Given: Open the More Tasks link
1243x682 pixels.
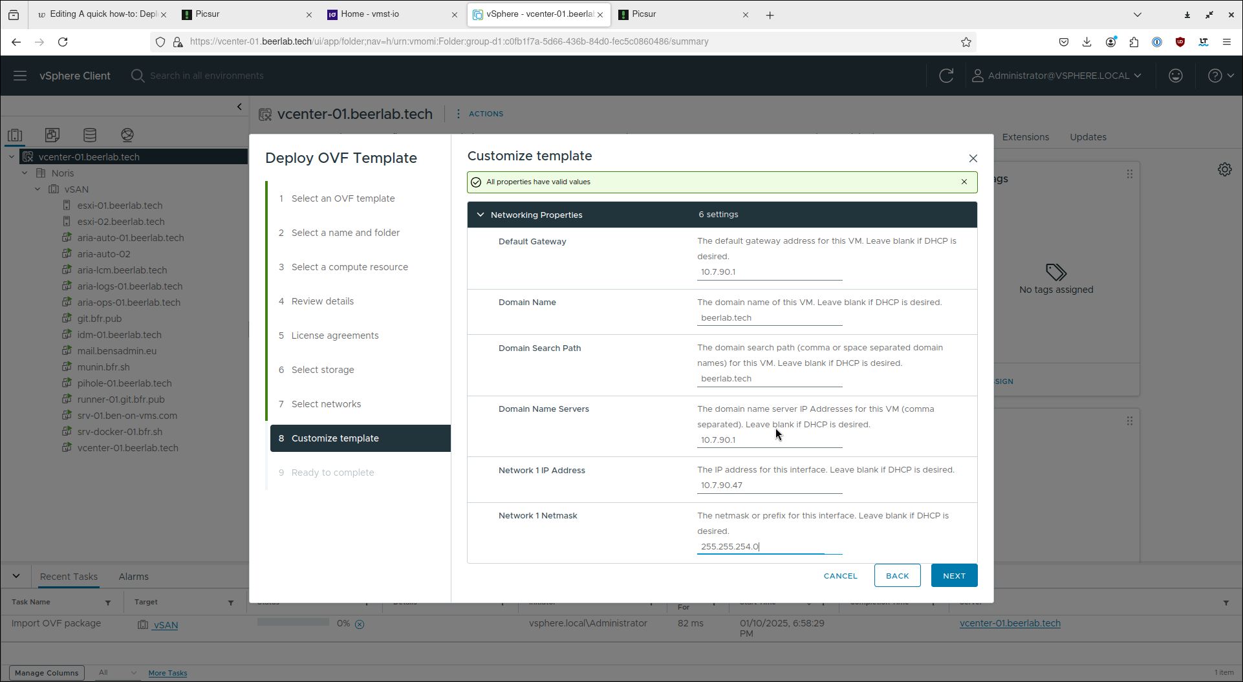Looking at the screenshot, I should pyautogui.click(x=168, y=673).
